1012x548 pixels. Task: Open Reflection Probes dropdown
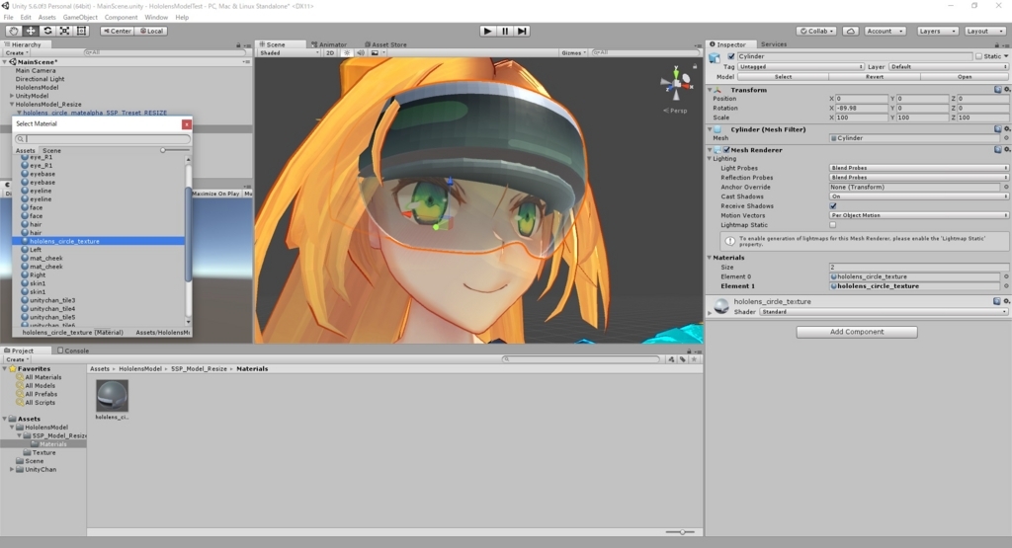[918, 178]
